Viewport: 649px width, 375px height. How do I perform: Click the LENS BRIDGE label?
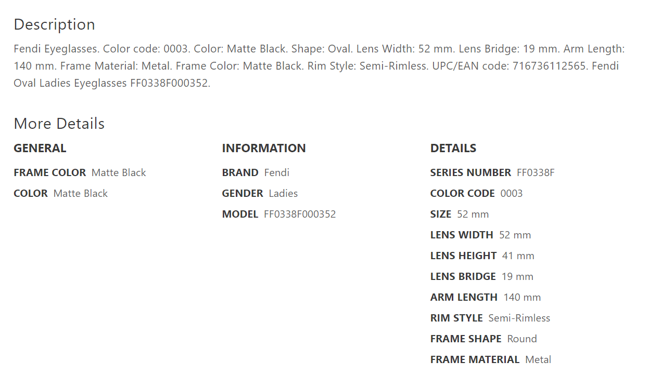[463, 276]
